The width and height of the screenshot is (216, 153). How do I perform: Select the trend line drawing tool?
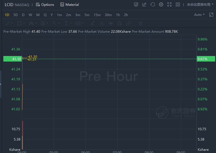pyautogui.click(x=8, y=23)
